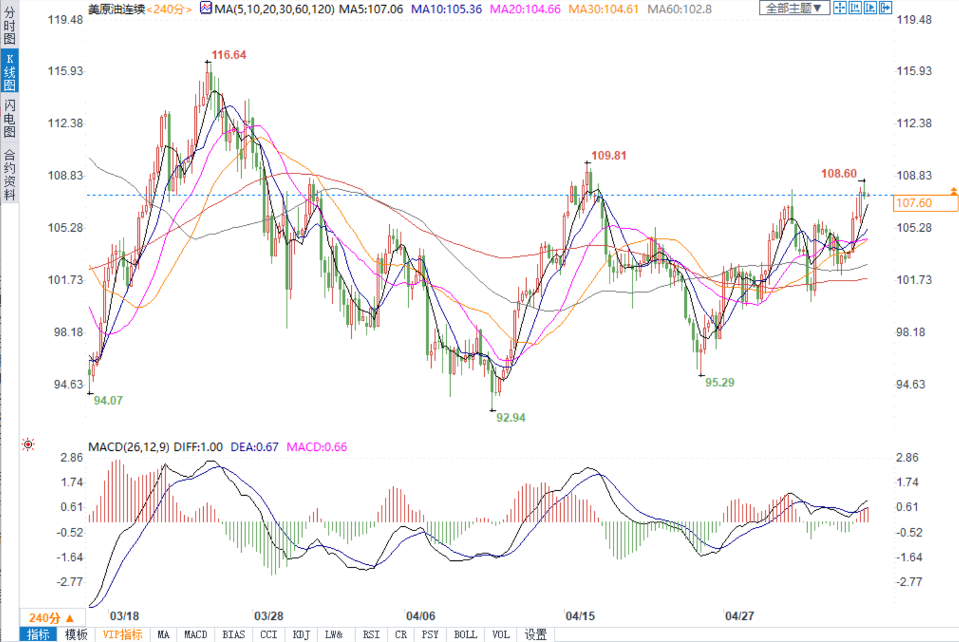Switch to the 分时图 side tab
959x642 pixels.
(x=9, y=25)
